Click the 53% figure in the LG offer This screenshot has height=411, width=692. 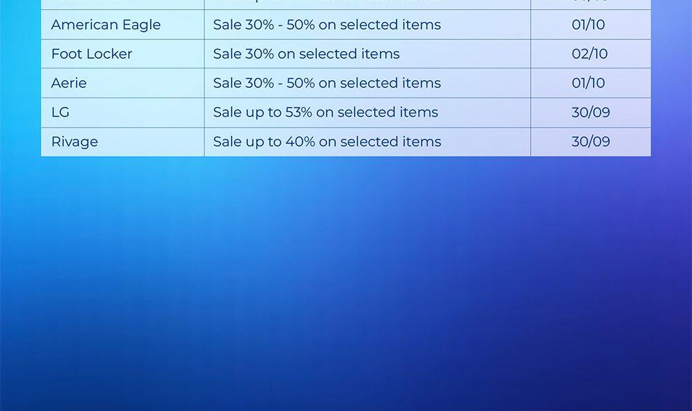tap(299, 112)
